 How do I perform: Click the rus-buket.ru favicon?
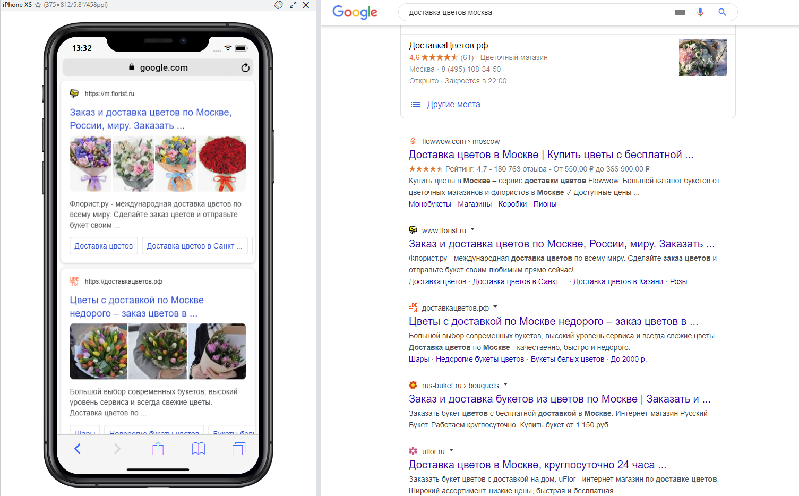click(413, 385)
